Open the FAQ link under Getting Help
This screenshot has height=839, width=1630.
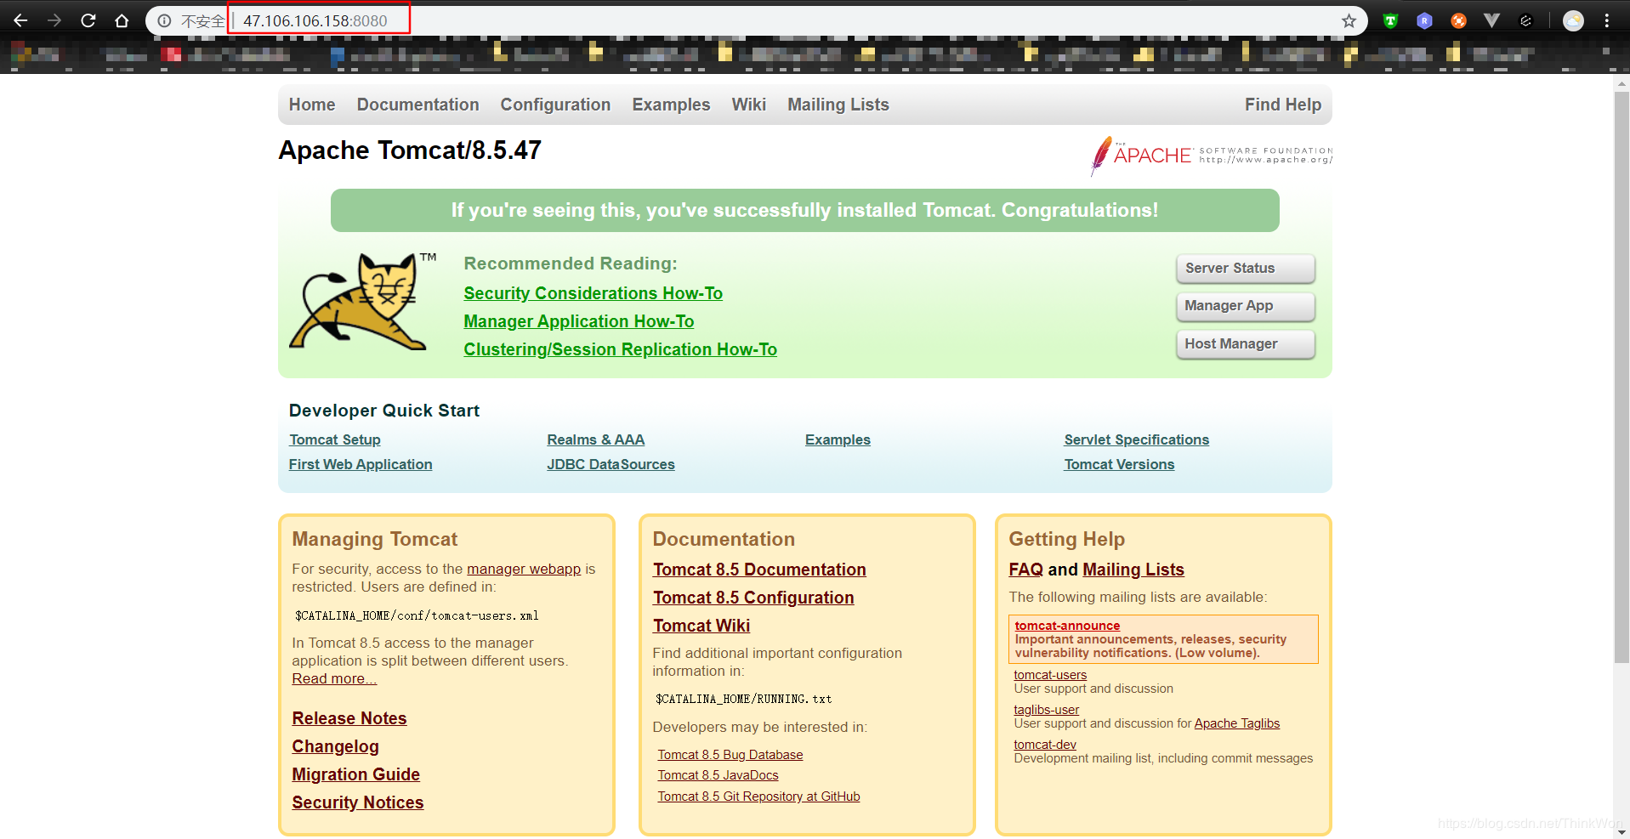pos(1025,570)
